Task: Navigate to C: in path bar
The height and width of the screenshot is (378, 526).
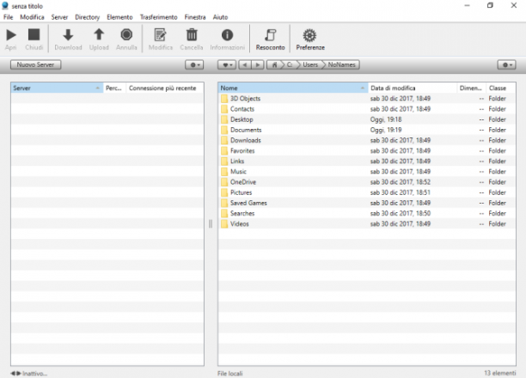Action: pos(290,64)
